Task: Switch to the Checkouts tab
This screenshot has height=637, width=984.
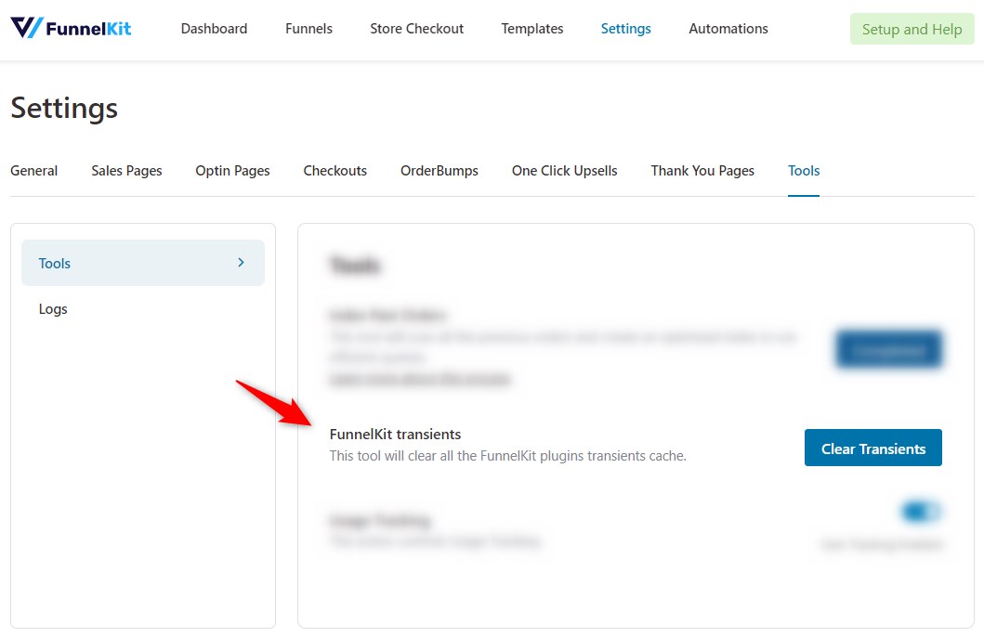Action: point(335,171)
